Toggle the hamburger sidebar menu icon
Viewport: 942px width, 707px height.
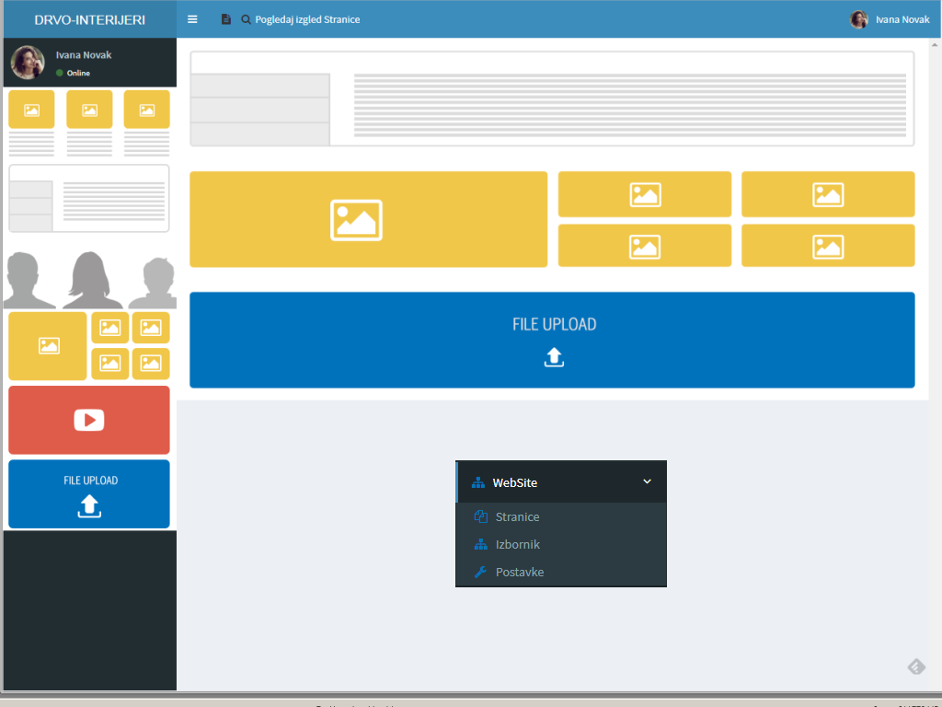192,19
